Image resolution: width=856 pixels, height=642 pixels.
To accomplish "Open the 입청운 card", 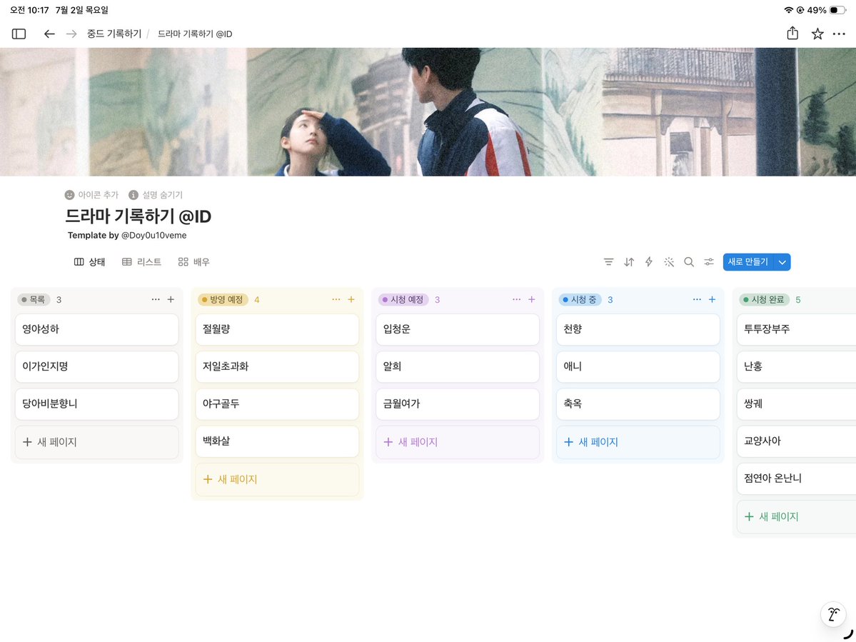I will pos(458,329).
